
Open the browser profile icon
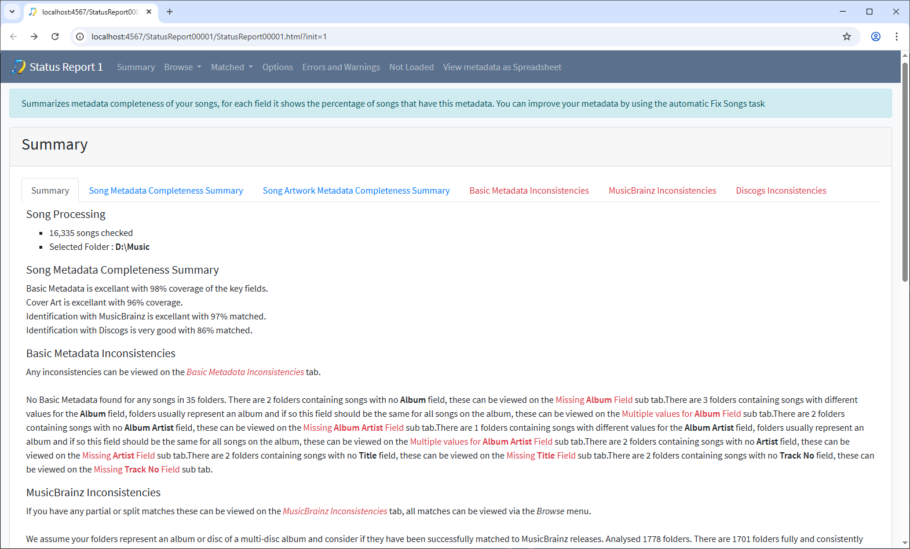[876, 37]
